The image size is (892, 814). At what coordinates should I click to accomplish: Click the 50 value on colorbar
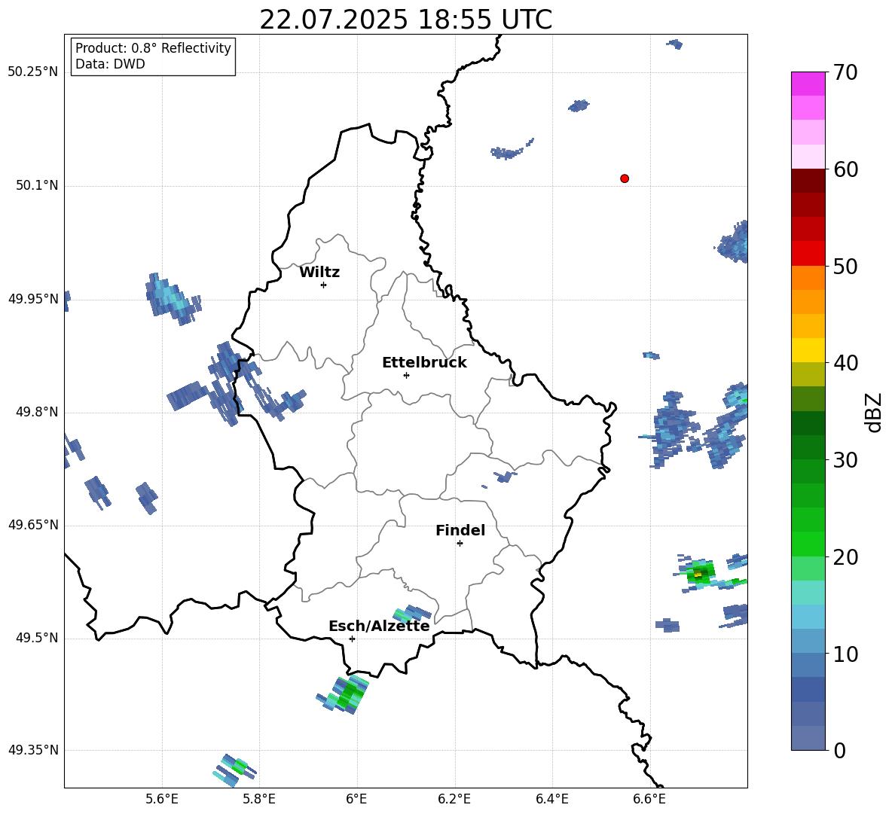(x=845, y=266)
